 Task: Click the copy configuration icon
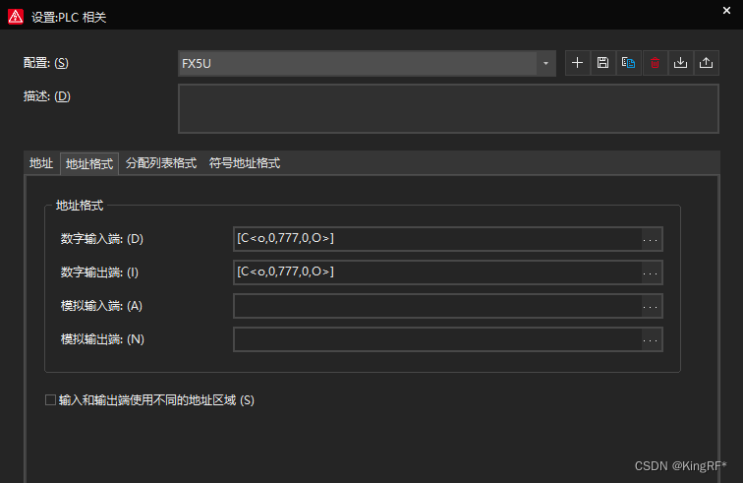pyautogui.click(x=628, y=63)
